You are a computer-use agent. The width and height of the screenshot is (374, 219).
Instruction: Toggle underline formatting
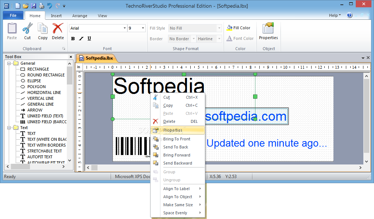(x=89, y=38)
